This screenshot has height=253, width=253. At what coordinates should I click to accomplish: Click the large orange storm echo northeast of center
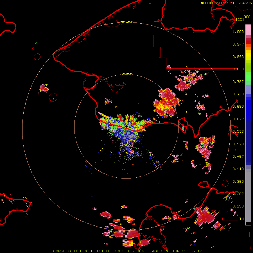point(166,103)
